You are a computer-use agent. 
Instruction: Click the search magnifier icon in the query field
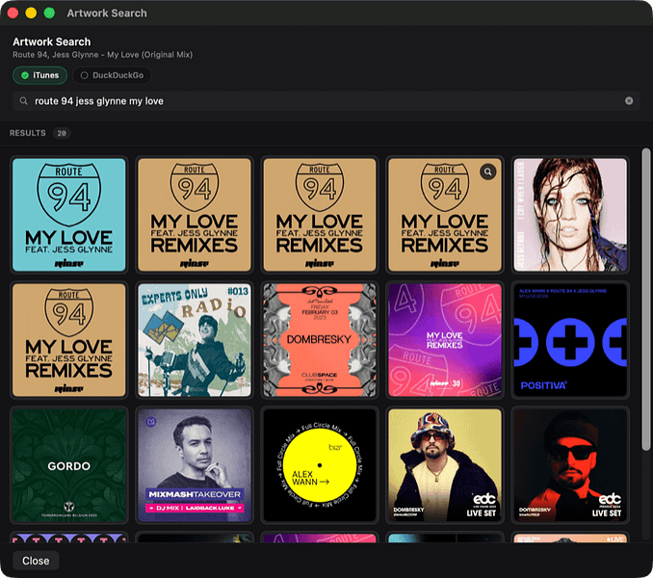(24, 101)
